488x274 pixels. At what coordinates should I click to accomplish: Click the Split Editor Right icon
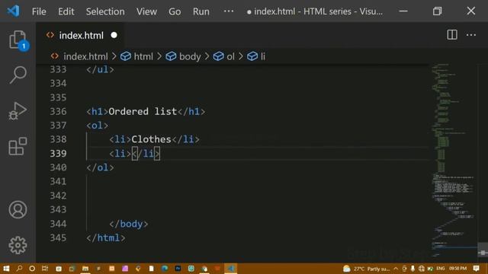[452, 35]
